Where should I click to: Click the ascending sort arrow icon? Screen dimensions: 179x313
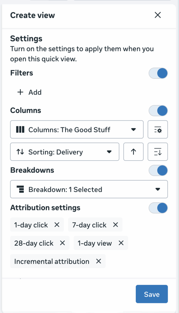pos(133,152)
